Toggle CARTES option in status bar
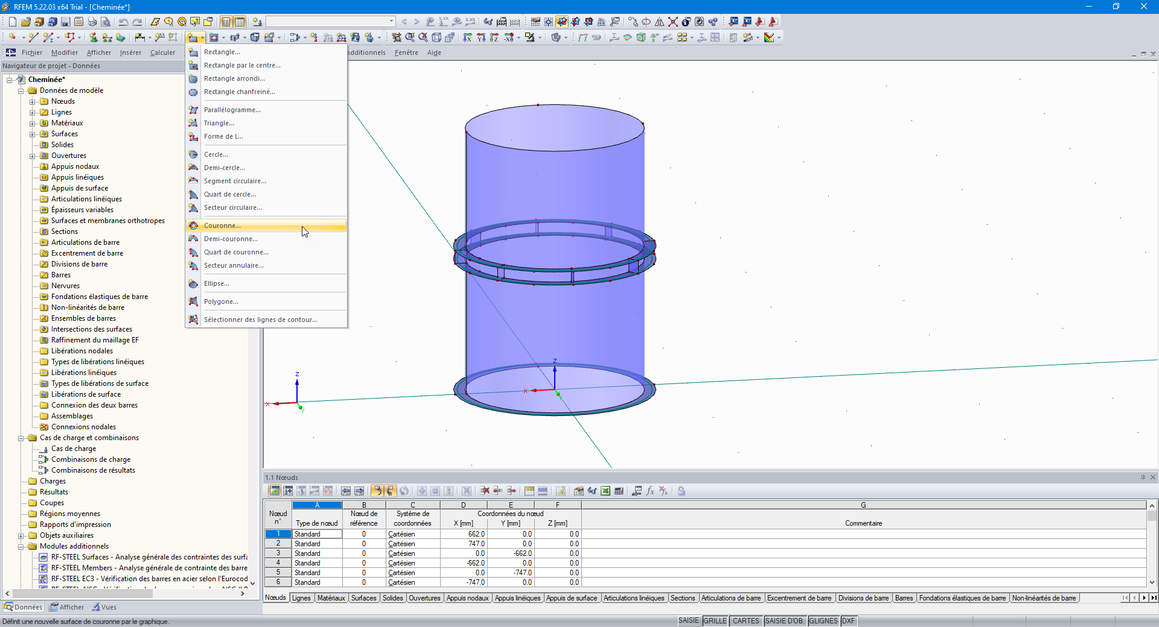Viewport: 1159px width, 627px height. 746,621
